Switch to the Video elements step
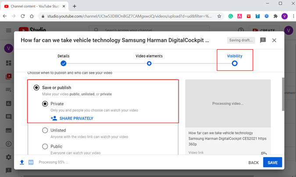296x177 pixels. pos(149,60)
